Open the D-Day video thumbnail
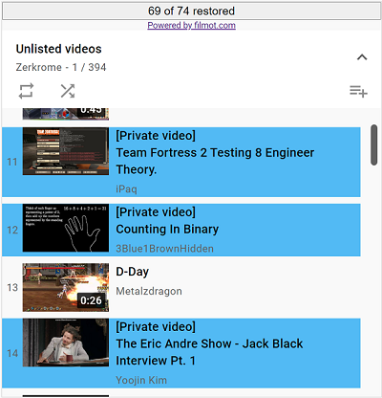 coord(66,287)
